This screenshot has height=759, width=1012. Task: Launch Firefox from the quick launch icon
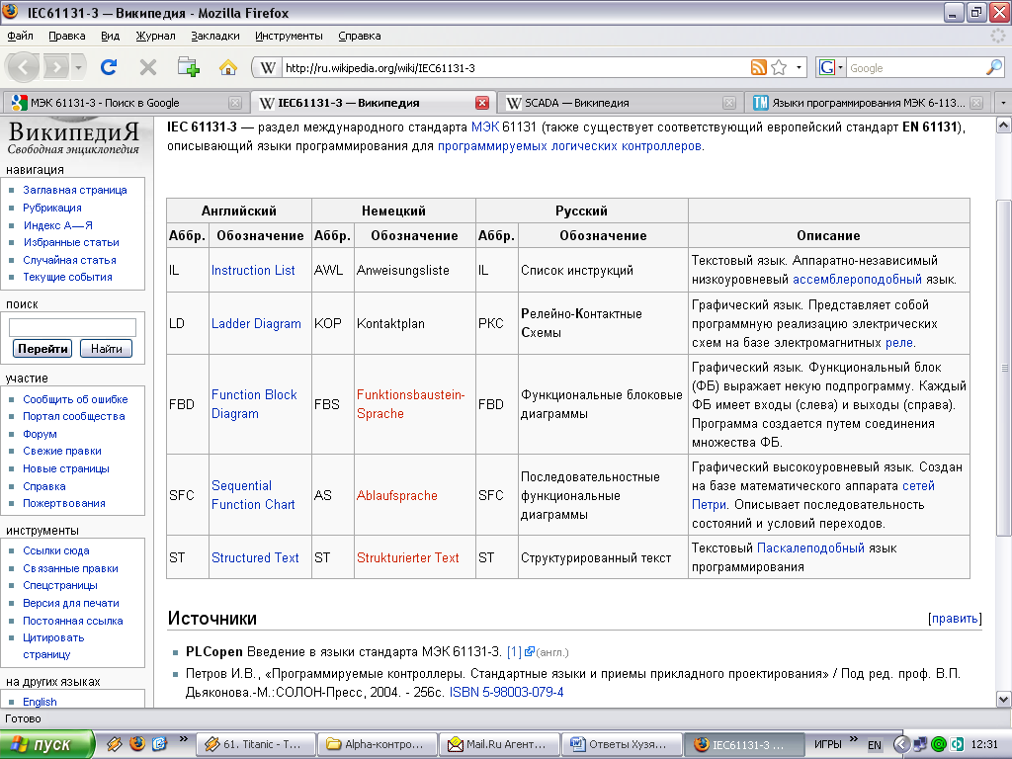tap(136, 743)
